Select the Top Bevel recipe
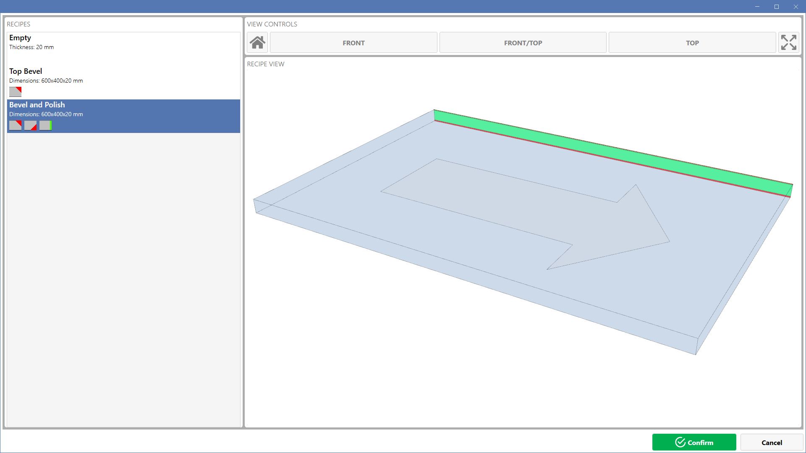The width and height of the screenshot is (806, 453). [x=123, y=83]
